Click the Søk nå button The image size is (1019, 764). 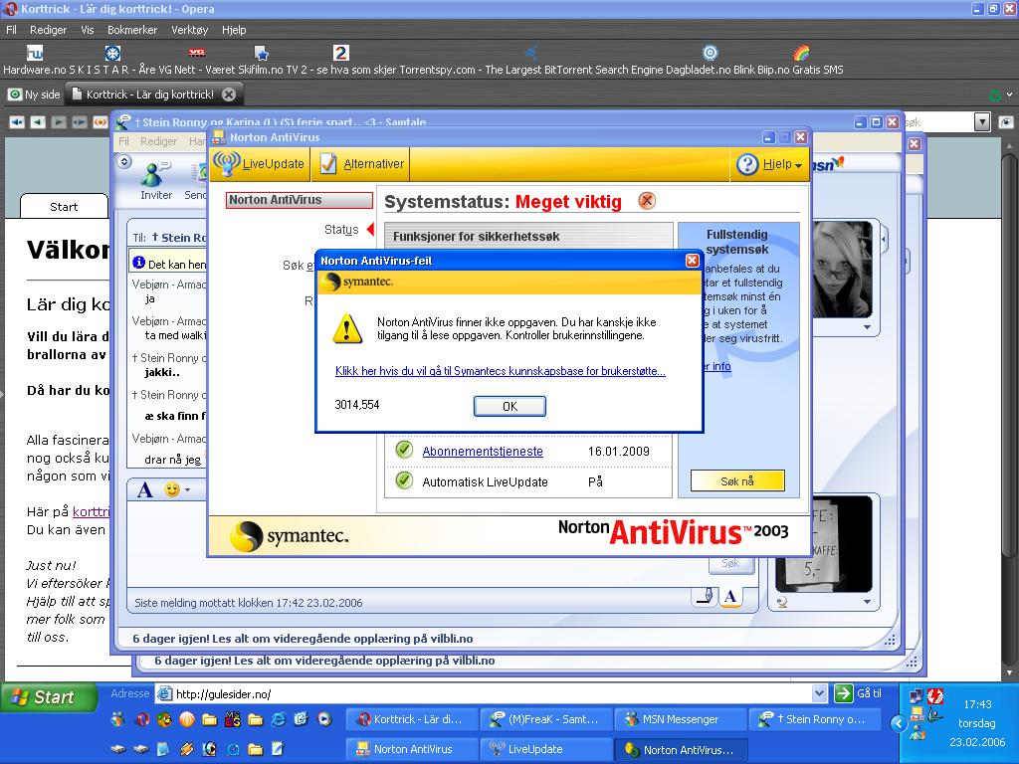click(x=737, y=481)
